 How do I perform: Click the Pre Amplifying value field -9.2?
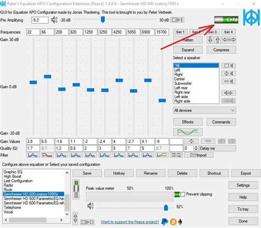coord(40,20)
